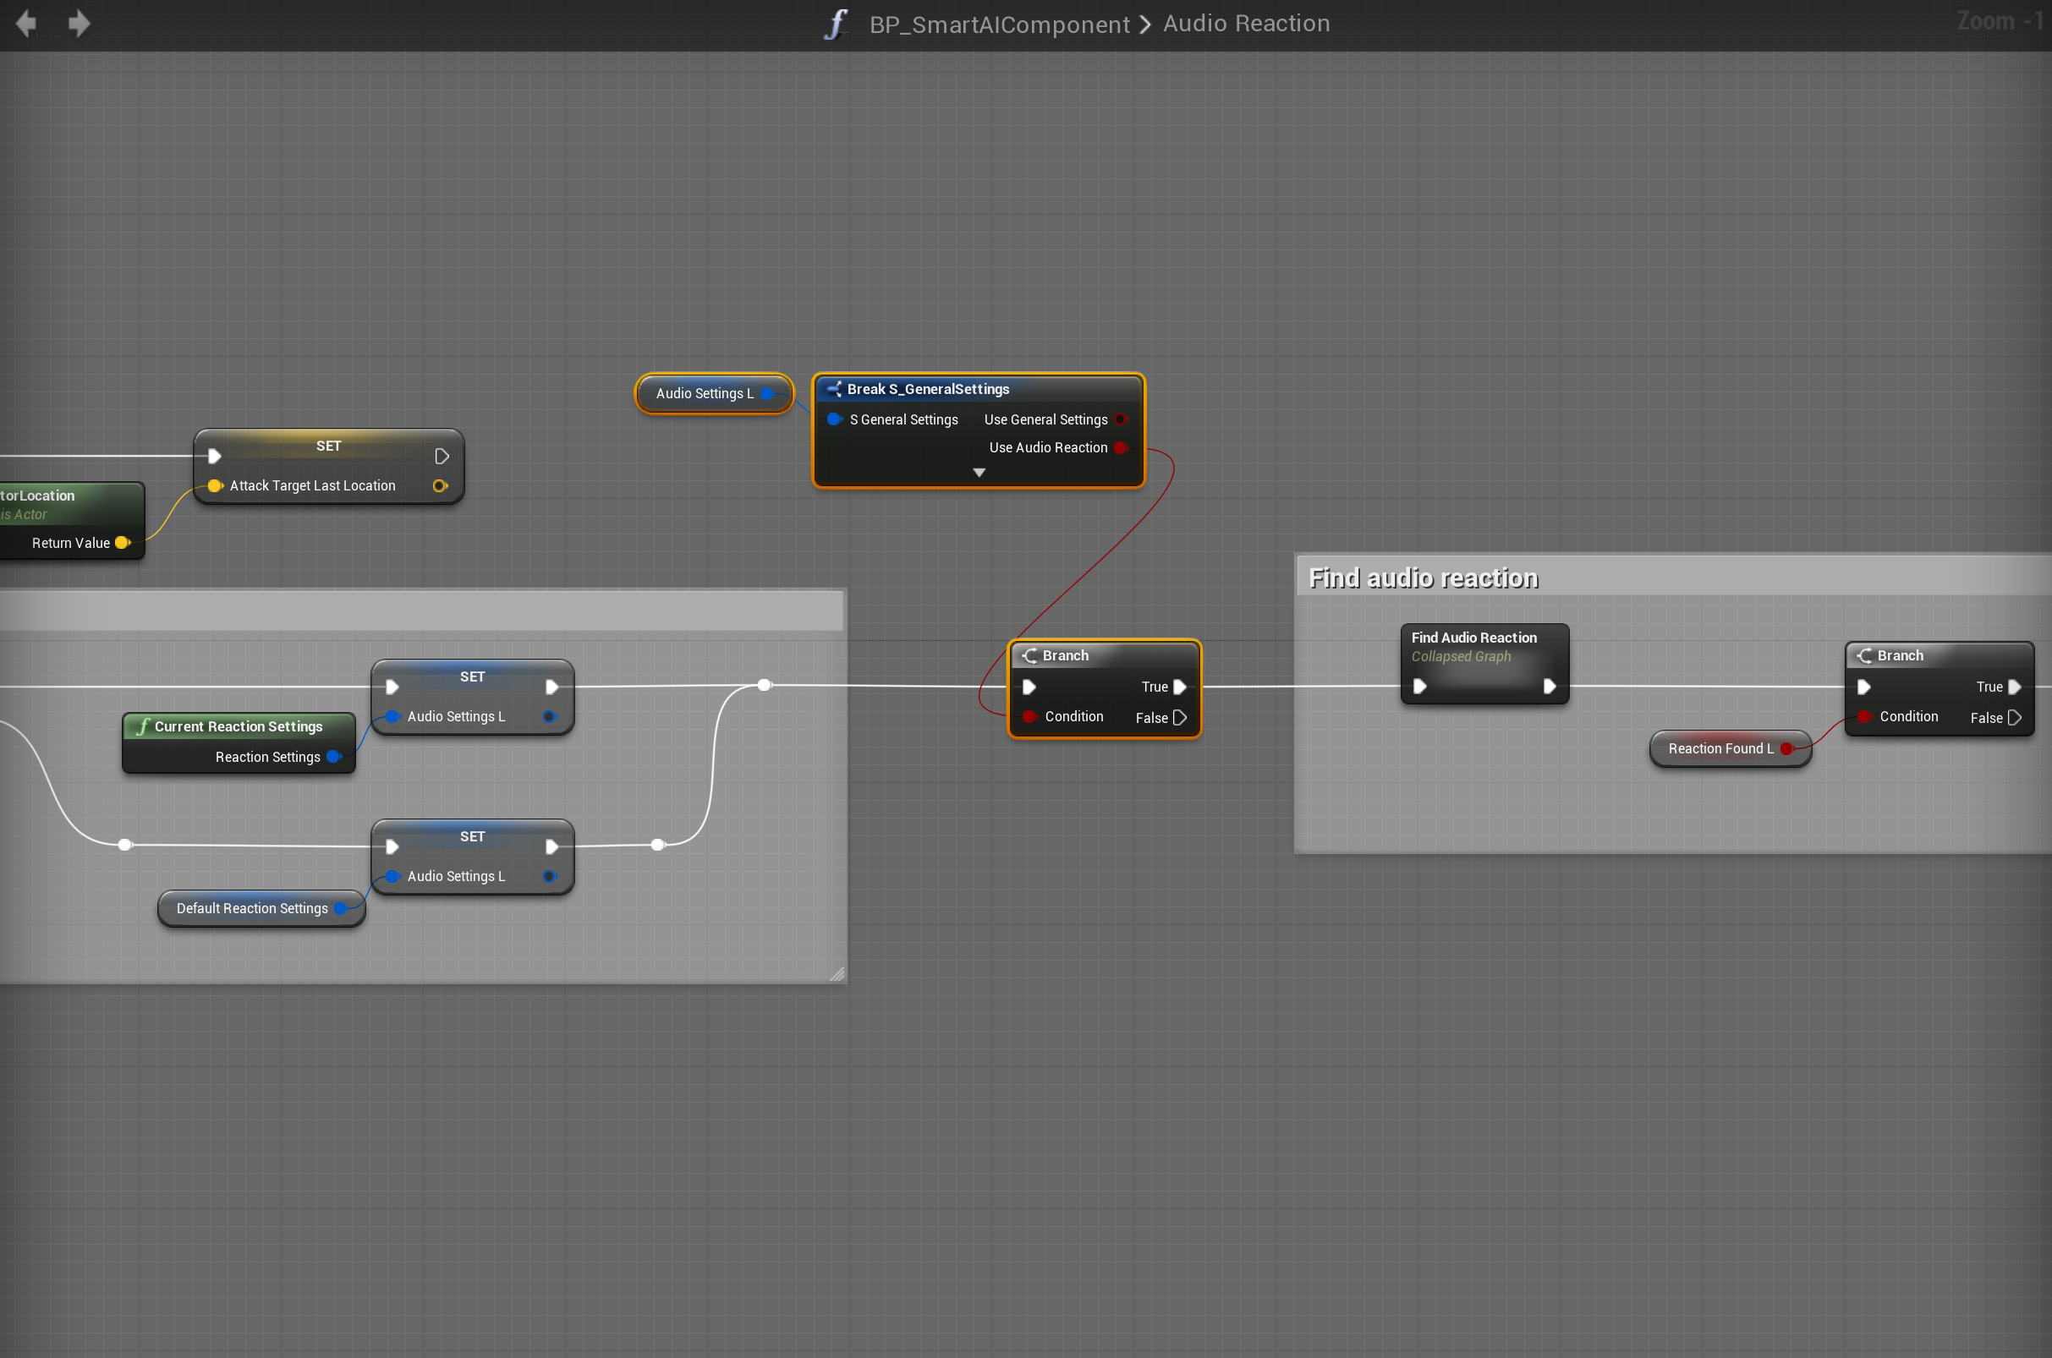Click the back navigation arrow
This screenshot has width=2052, height=1358.
(27, 24)
